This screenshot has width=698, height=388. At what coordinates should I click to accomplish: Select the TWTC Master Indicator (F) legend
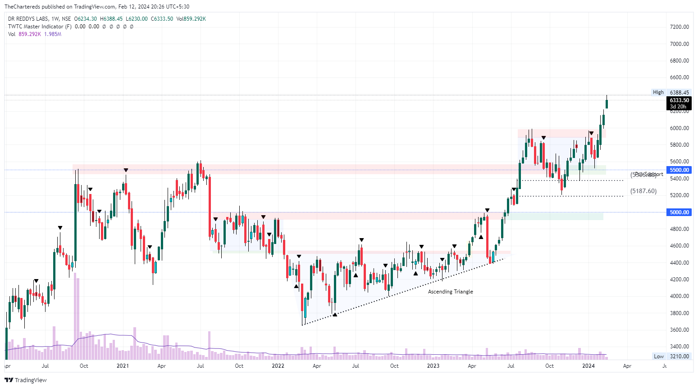(40, 27)
